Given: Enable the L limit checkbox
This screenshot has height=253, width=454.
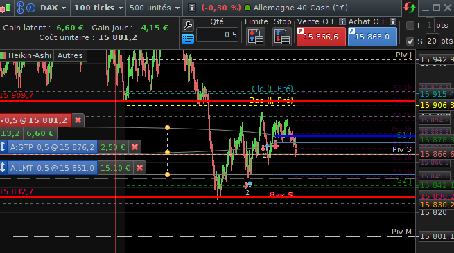Looking at the screenshot, I should pyautogui.click(x=410, y=26).
